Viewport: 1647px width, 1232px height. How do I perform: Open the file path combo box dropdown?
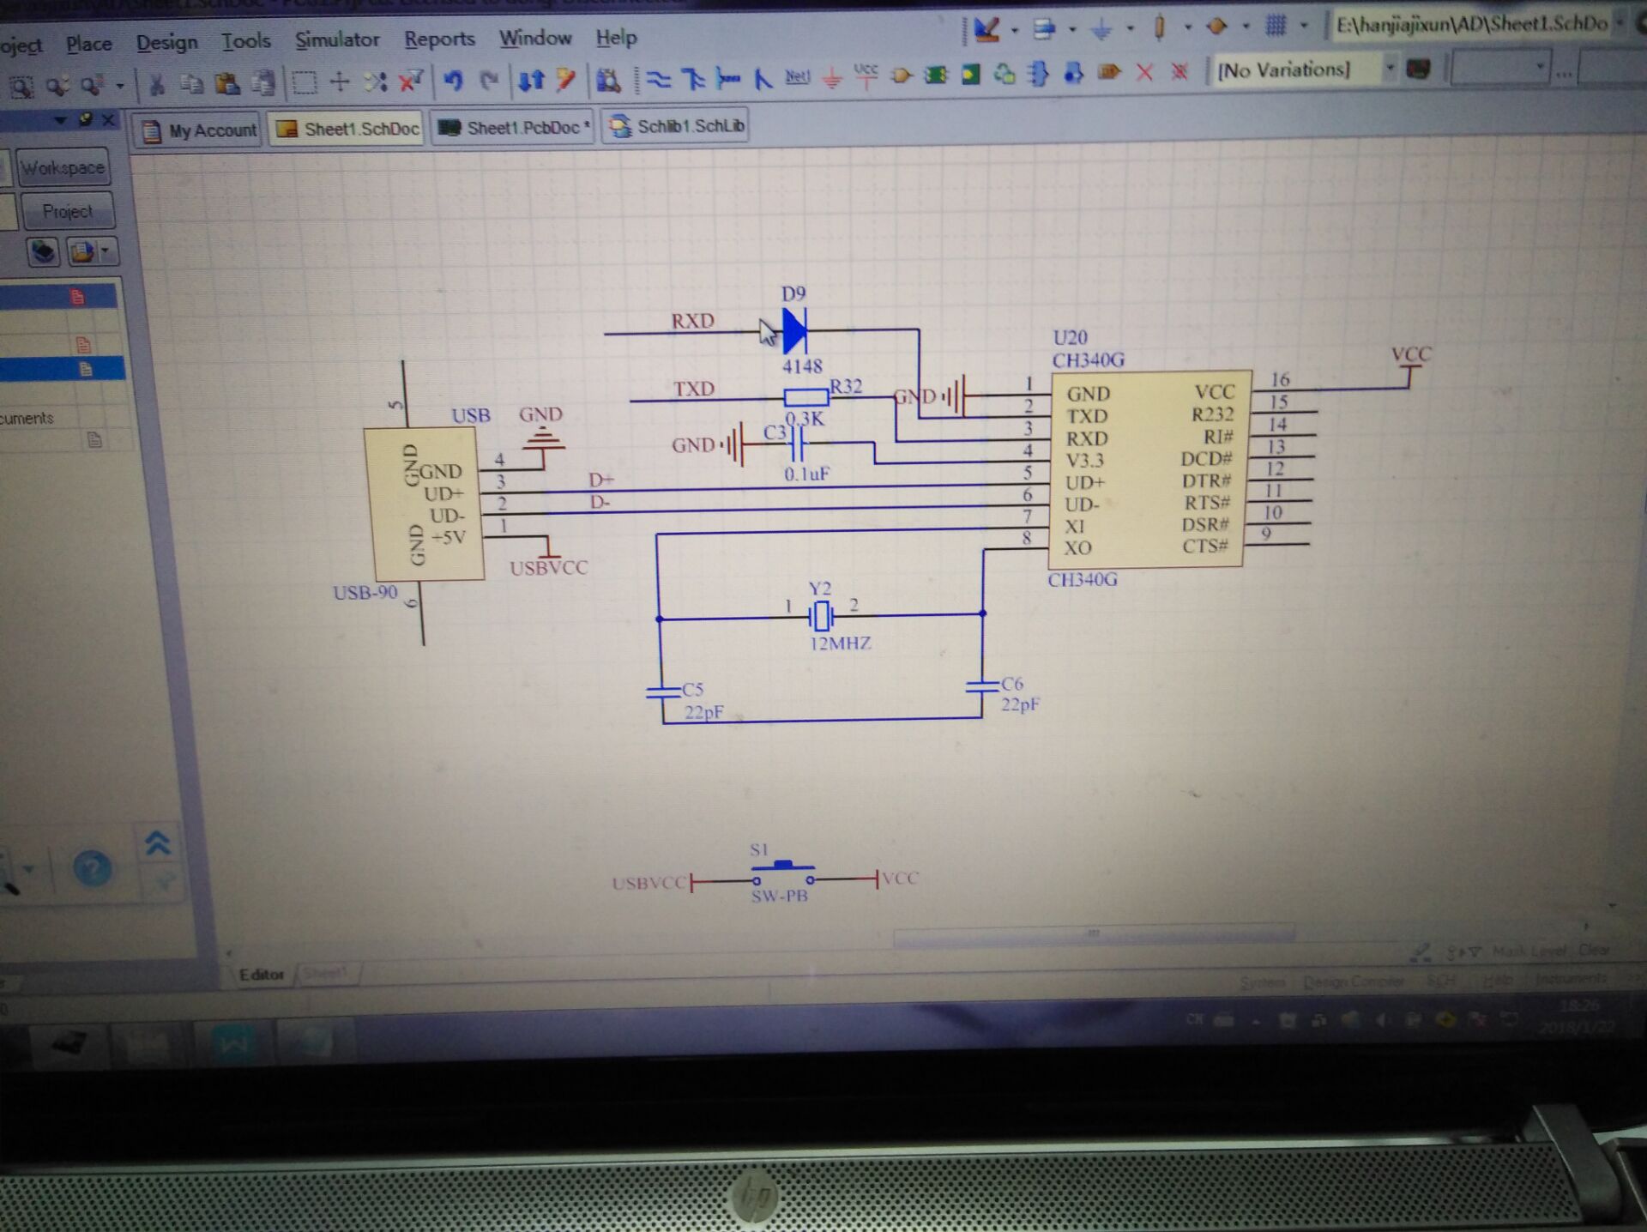click(1620, 23)
